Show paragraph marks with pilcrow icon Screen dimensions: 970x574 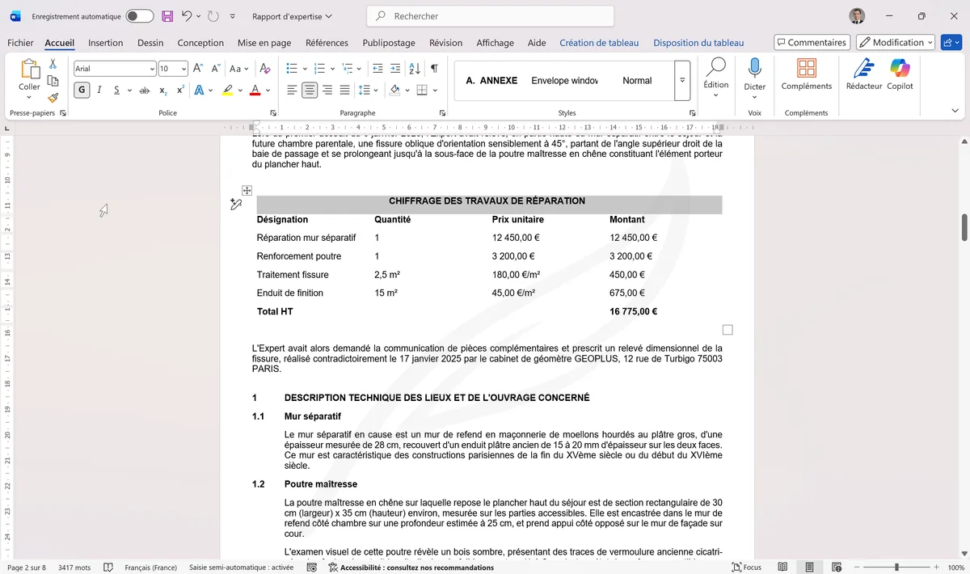[434, 69]
